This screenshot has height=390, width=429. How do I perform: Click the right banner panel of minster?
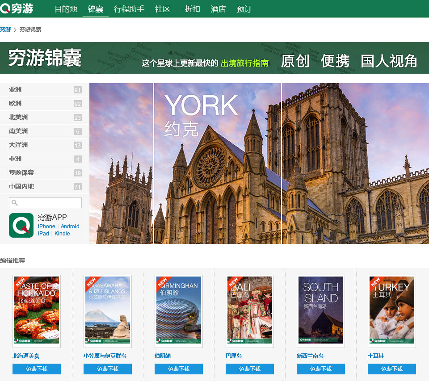(355, 163)
